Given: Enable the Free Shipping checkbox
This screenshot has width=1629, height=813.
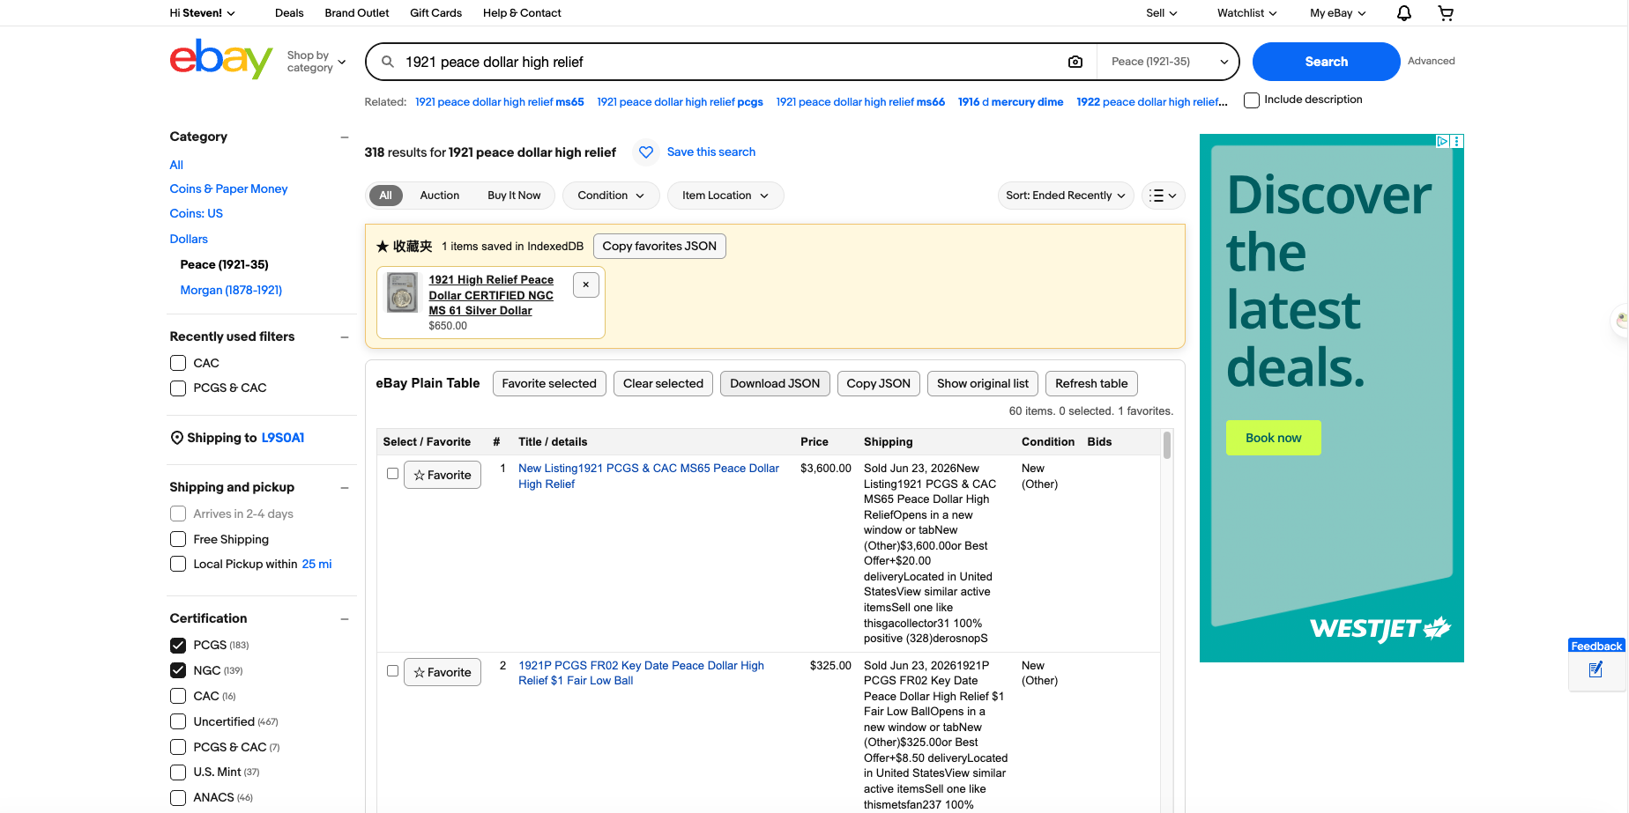Looking at the screenshot, I should [x=178, y=539].
